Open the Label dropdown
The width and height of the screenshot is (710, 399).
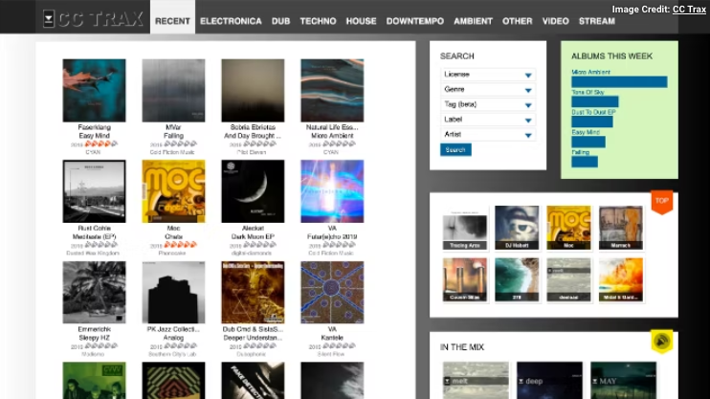point(488,120)
